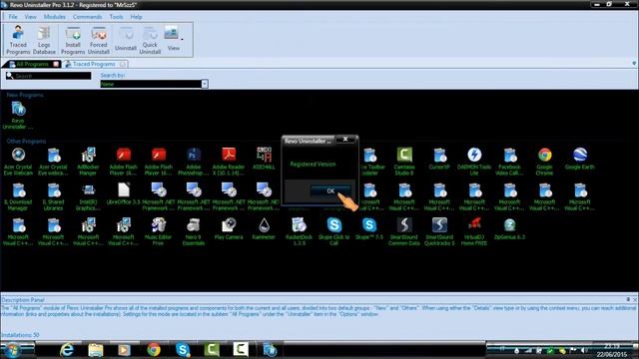Image resolution: width=639 pixels, height=359 pixels.
Task: Open the Help menu
Action: (x=136, y=17)
